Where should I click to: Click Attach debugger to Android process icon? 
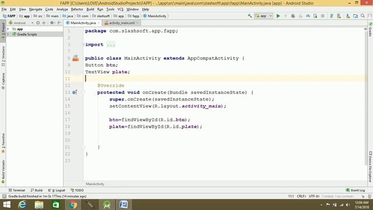click(315, 16)
